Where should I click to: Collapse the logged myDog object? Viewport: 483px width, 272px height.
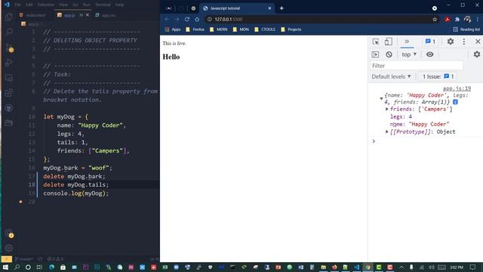[x=381, y=99]
